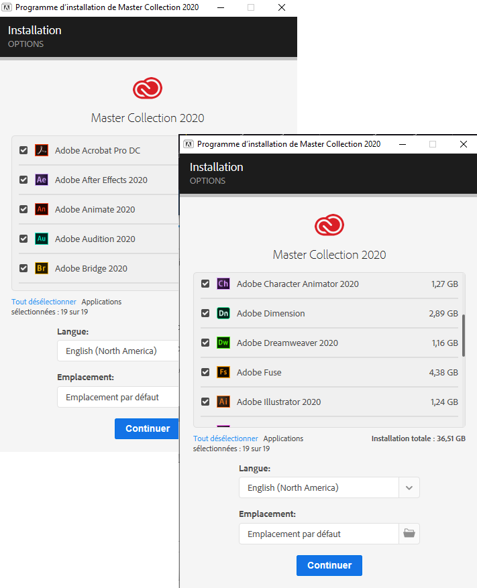Click the 1,27 GB size value
The image size is (477, 588).
coord(444,284)
